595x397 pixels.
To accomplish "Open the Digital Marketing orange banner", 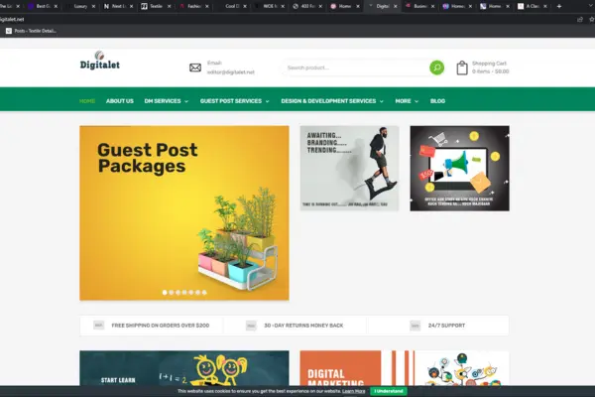I will (x=405, y=368).
